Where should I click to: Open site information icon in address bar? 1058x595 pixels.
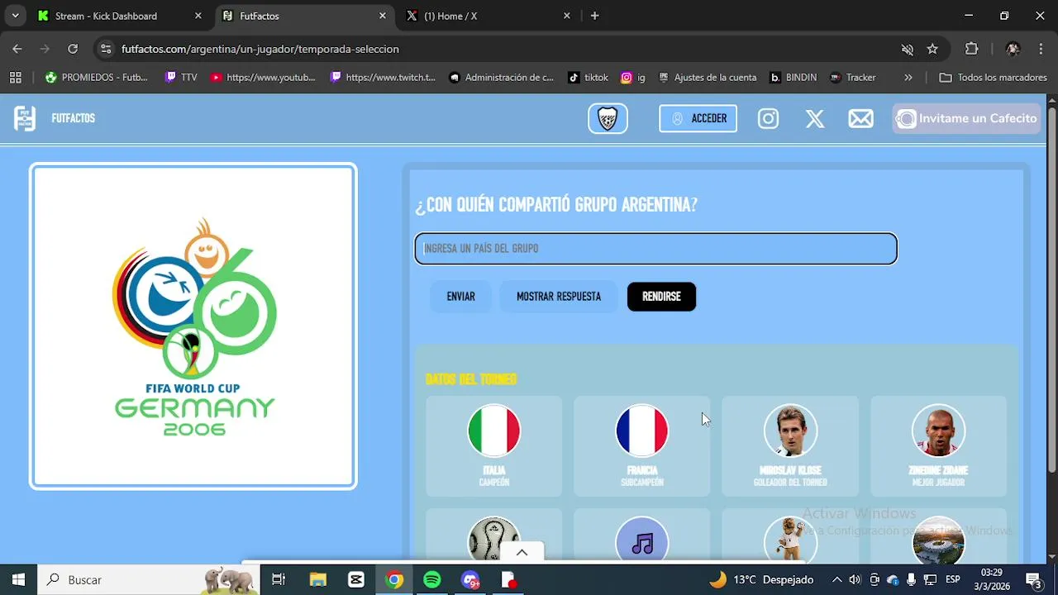(x=105, y=49)
